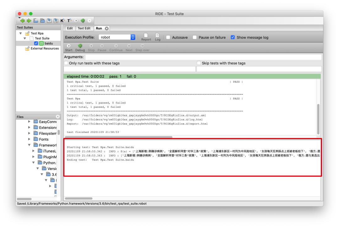Click the Arguments input field

(x=203, y=57)
